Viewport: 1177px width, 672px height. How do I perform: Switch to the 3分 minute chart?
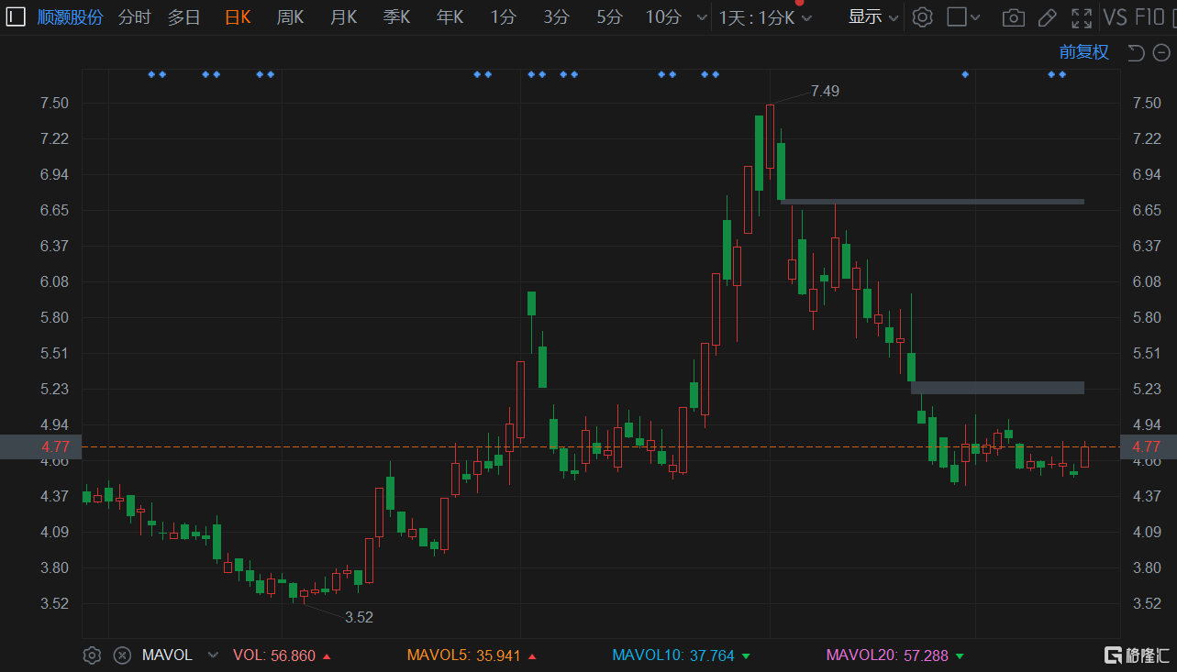pos(556,17)
